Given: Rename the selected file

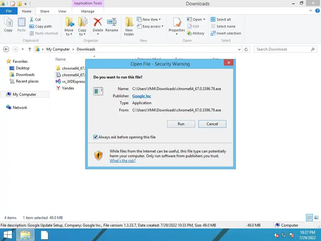Looking at the screenshot, I should click(112, 25).
